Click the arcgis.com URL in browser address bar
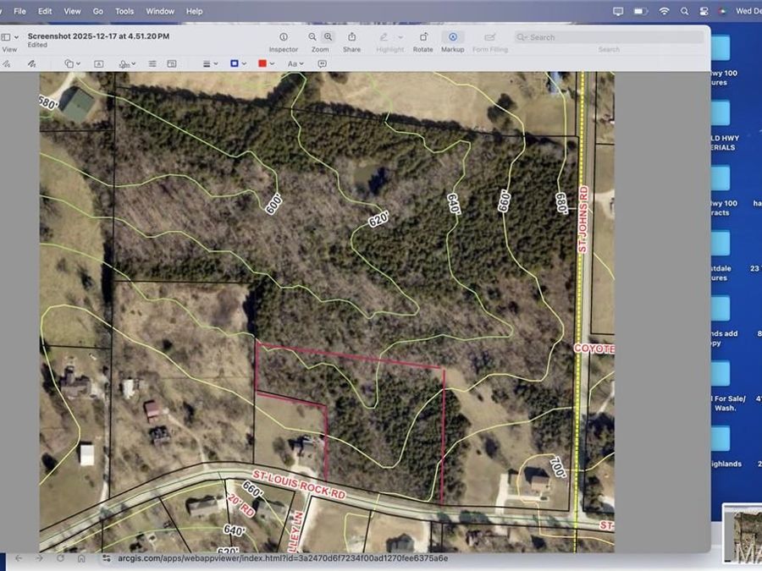This screenshot has height=571, width=762. (283, 558)
